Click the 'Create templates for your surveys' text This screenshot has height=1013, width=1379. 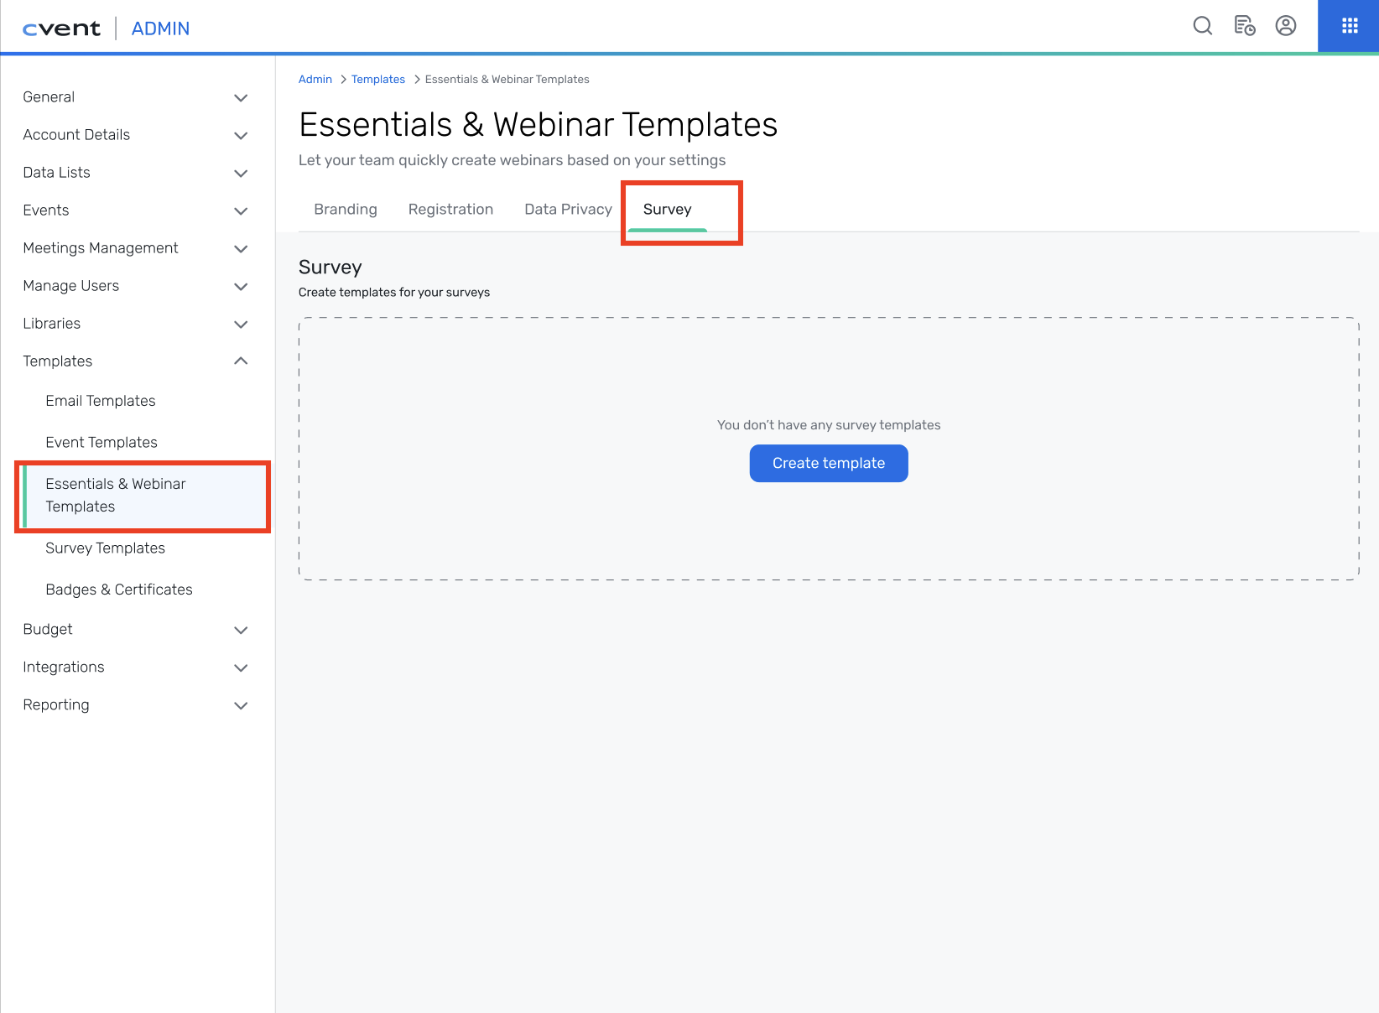(394, 293)
